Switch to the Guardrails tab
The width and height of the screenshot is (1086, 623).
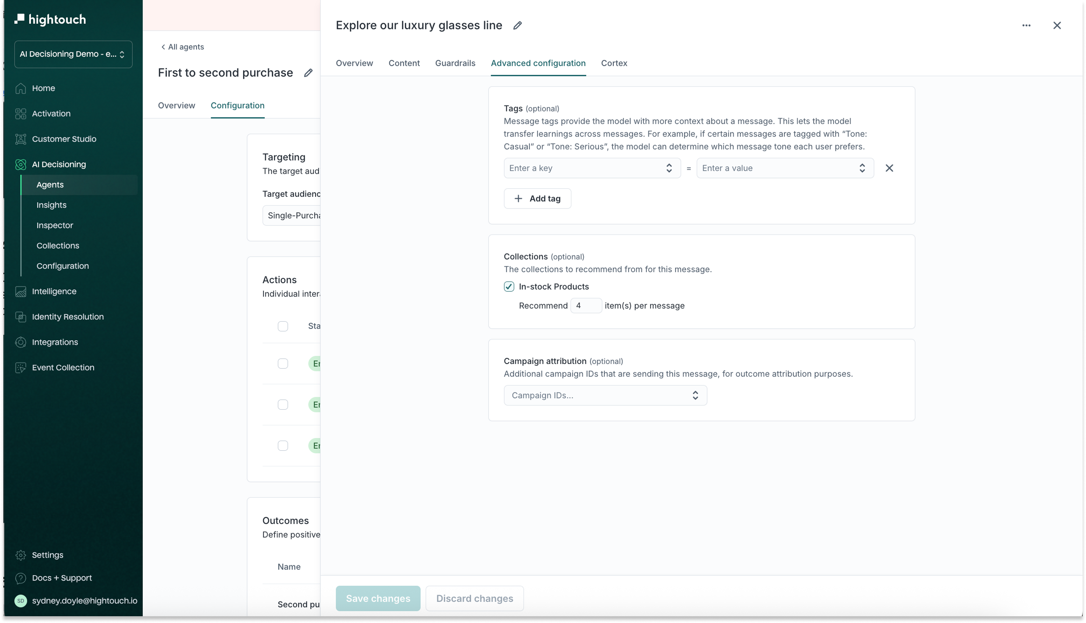coord(455,63)
